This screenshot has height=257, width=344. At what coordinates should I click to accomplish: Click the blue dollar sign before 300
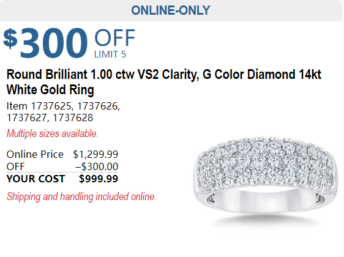(10, 39)
